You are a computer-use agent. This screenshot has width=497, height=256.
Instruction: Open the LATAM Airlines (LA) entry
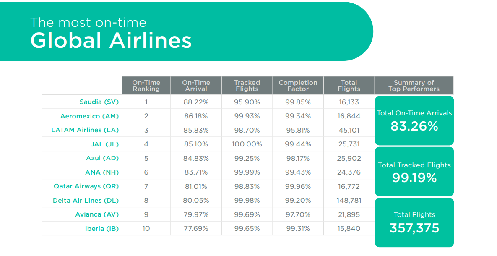(x=85, y=130)
